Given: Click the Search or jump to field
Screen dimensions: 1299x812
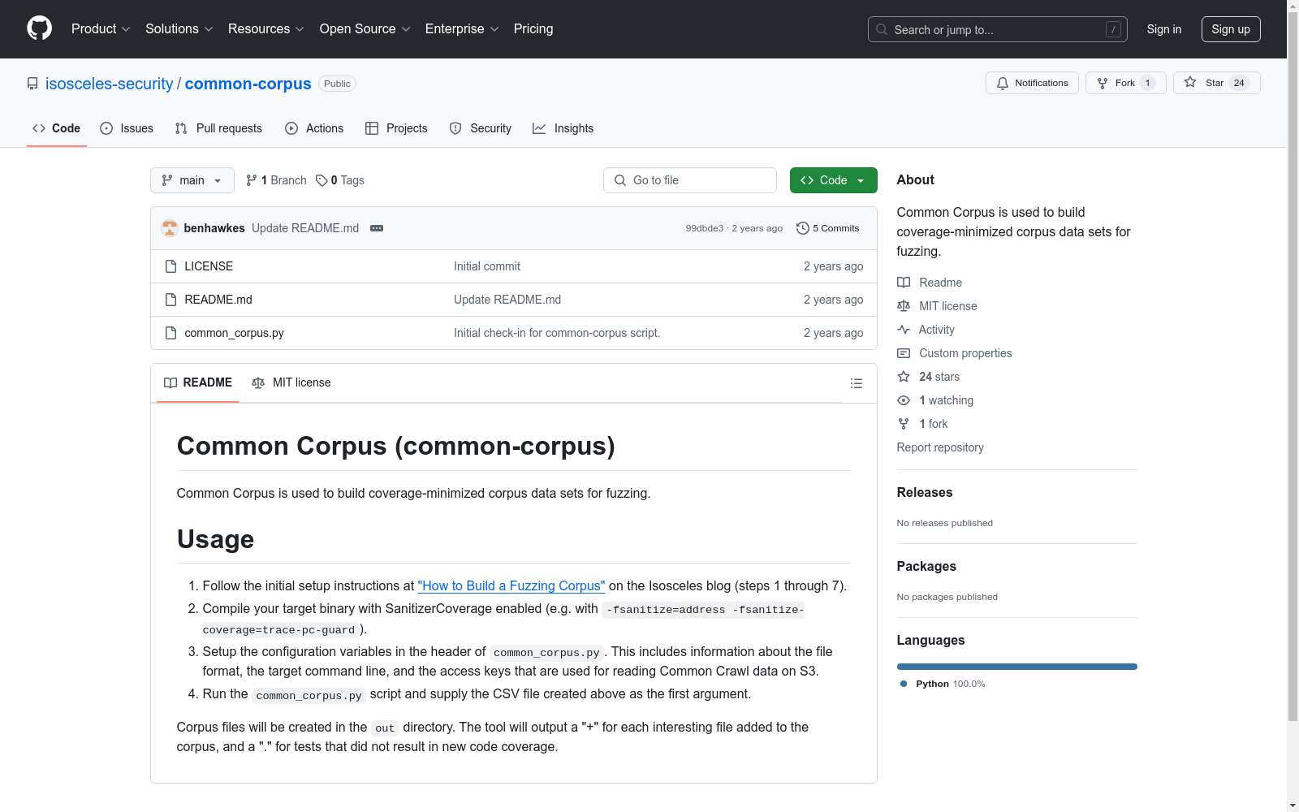Looking at the screenshot, I should (998, 29).
